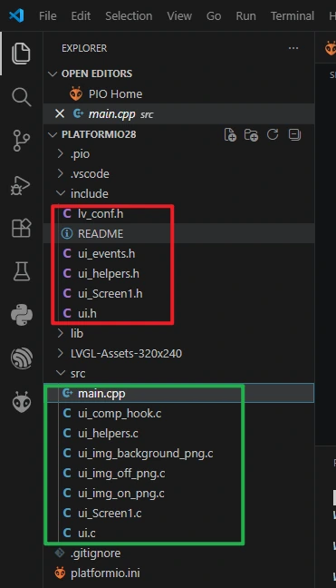Select PIO Home in open editors

(x=178, y=93)
